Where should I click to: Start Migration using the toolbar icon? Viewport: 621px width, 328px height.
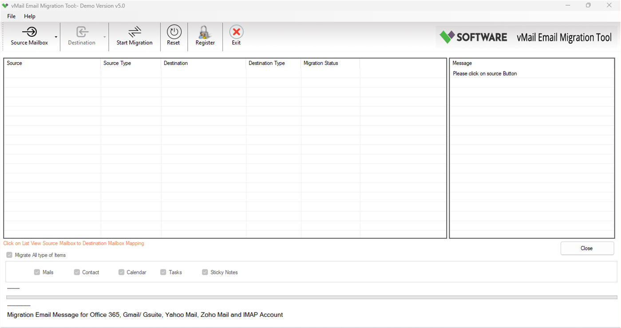(134, 36)
